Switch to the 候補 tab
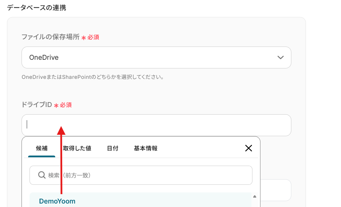 pyautogui.click(x=42, y=148)
